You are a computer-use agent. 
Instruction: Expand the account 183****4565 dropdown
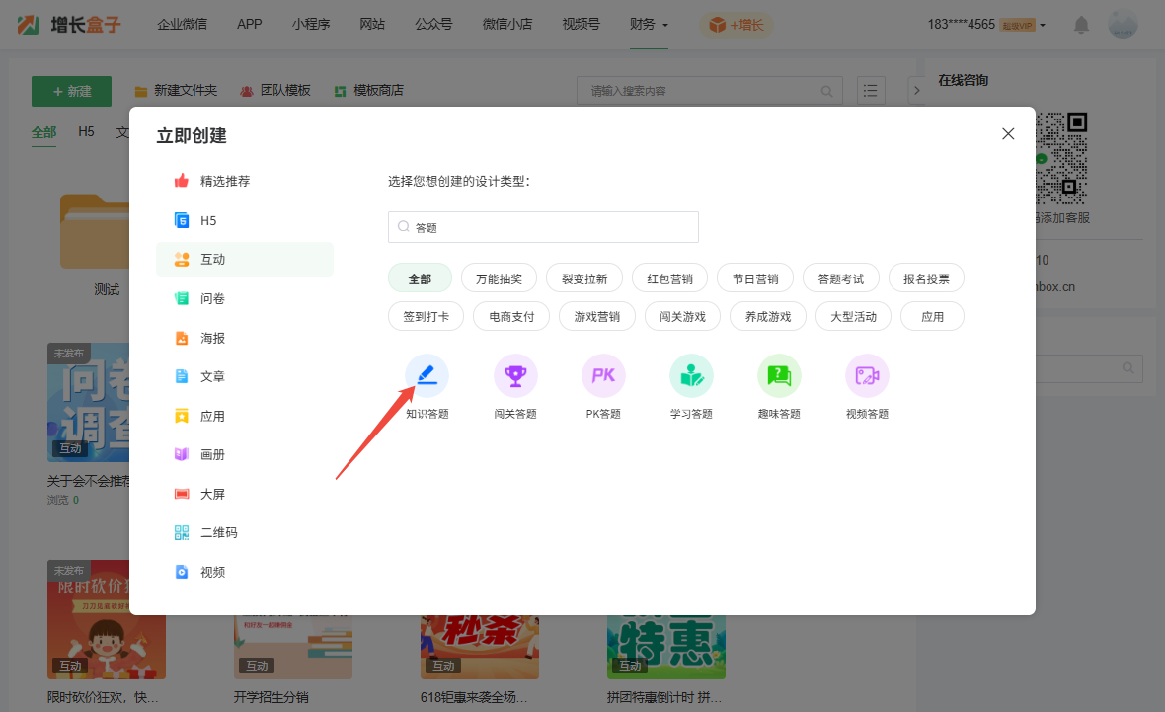[x=986, y=25]
